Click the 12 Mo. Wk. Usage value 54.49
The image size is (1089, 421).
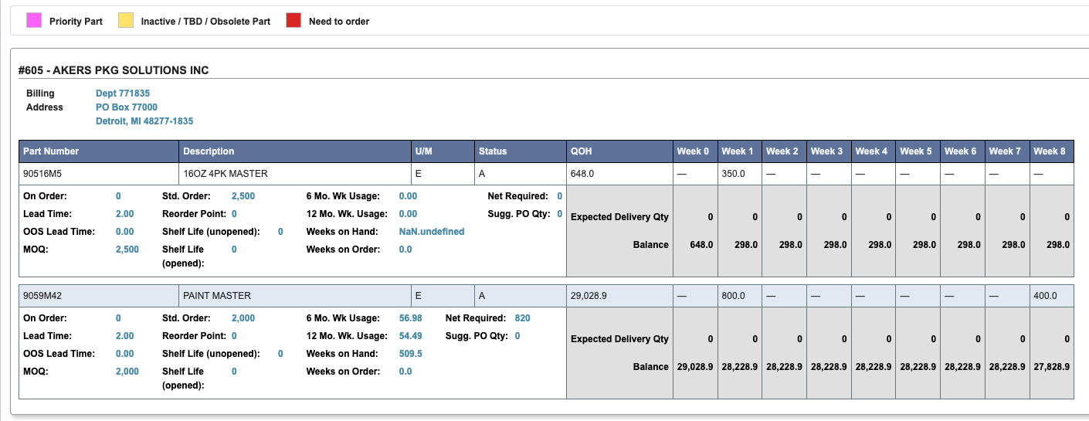click(411, 336)
